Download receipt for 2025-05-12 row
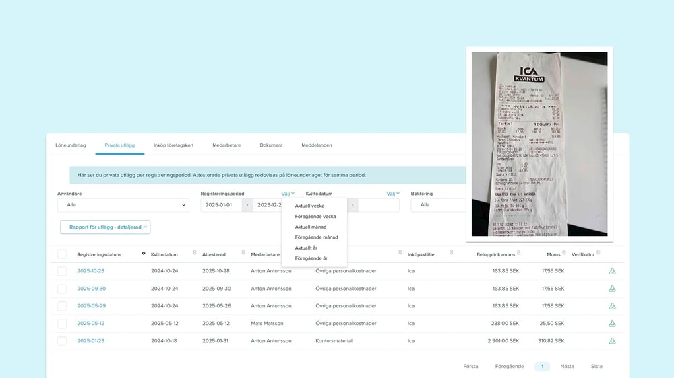Image resolution: width=674 pixels, height=378 pixels. click(612, 324)
